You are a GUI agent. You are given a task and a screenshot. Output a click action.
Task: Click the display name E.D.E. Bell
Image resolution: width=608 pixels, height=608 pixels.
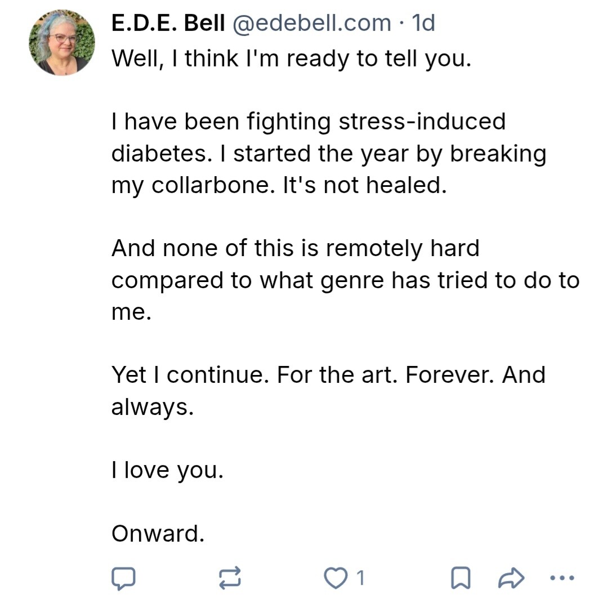(x=168, y=23)
